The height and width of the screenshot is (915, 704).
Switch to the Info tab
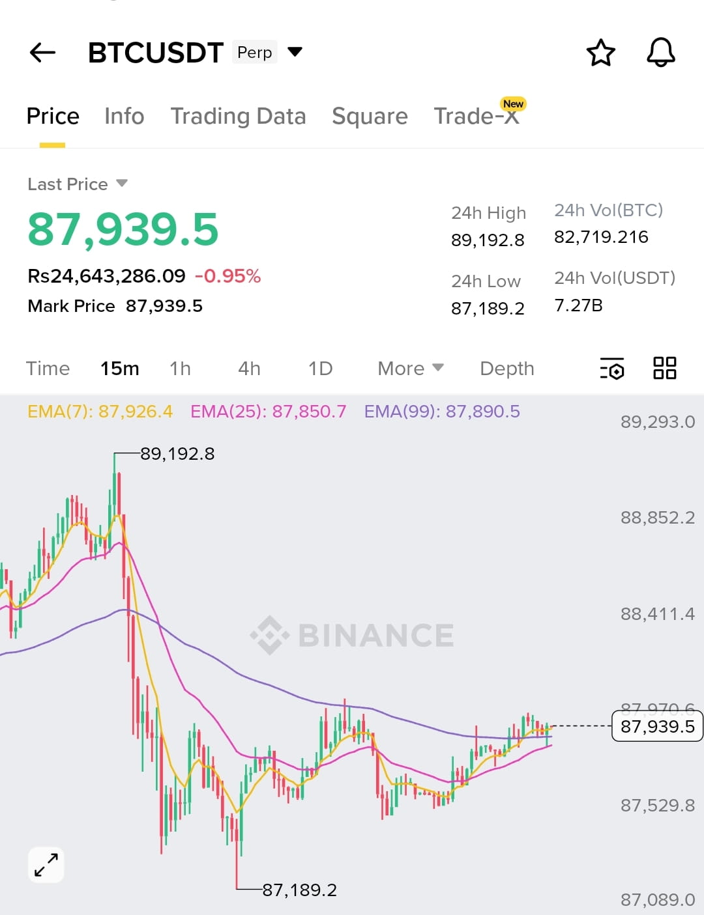coord(124,116)
